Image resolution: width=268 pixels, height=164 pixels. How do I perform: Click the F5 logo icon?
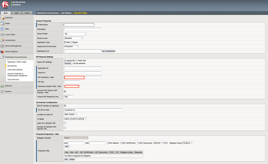pos(6,5)
